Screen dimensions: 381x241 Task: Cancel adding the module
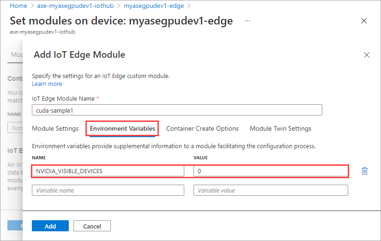(x=92, y=226)
